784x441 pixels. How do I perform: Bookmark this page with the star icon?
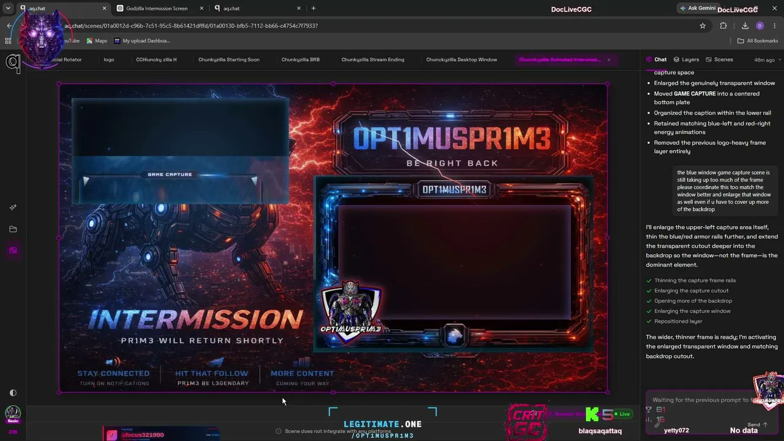click(x=703, y=26)
